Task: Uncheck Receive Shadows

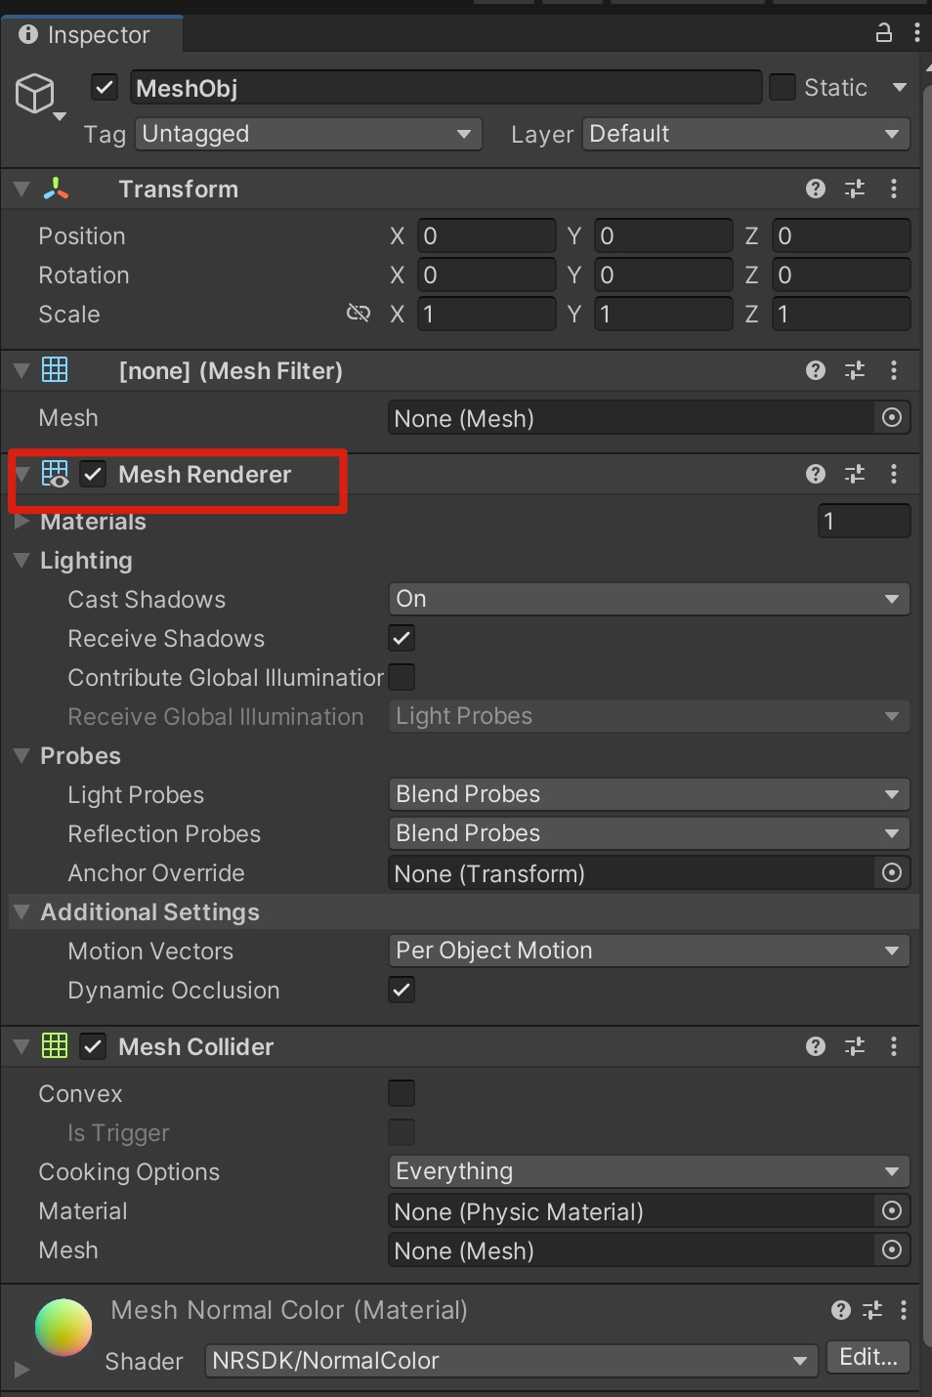Action: (402, 638)
